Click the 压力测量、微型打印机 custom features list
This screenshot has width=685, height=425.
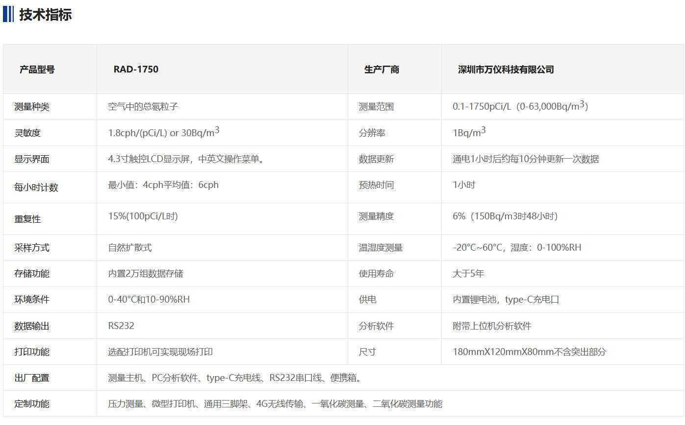pos(275,403)
